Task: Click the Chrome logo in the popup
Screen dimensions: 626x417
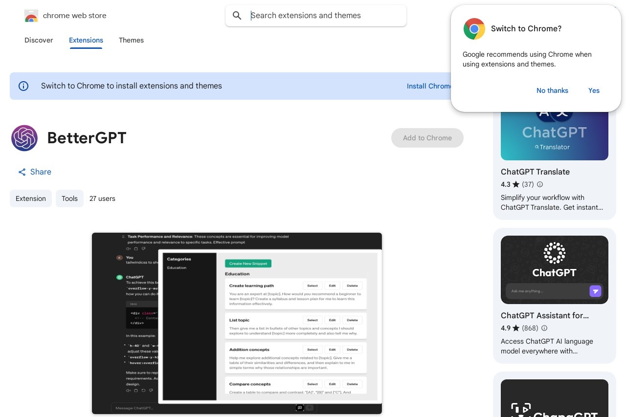Action: point(474,29)
